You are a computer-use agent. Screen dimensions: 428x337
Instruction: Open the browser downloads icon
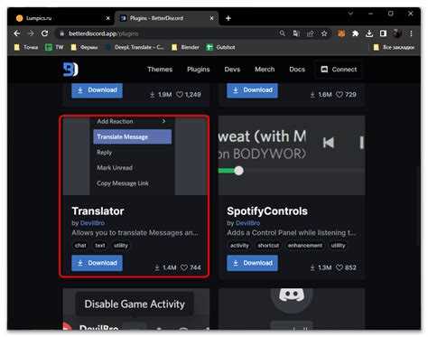[369, 33]
